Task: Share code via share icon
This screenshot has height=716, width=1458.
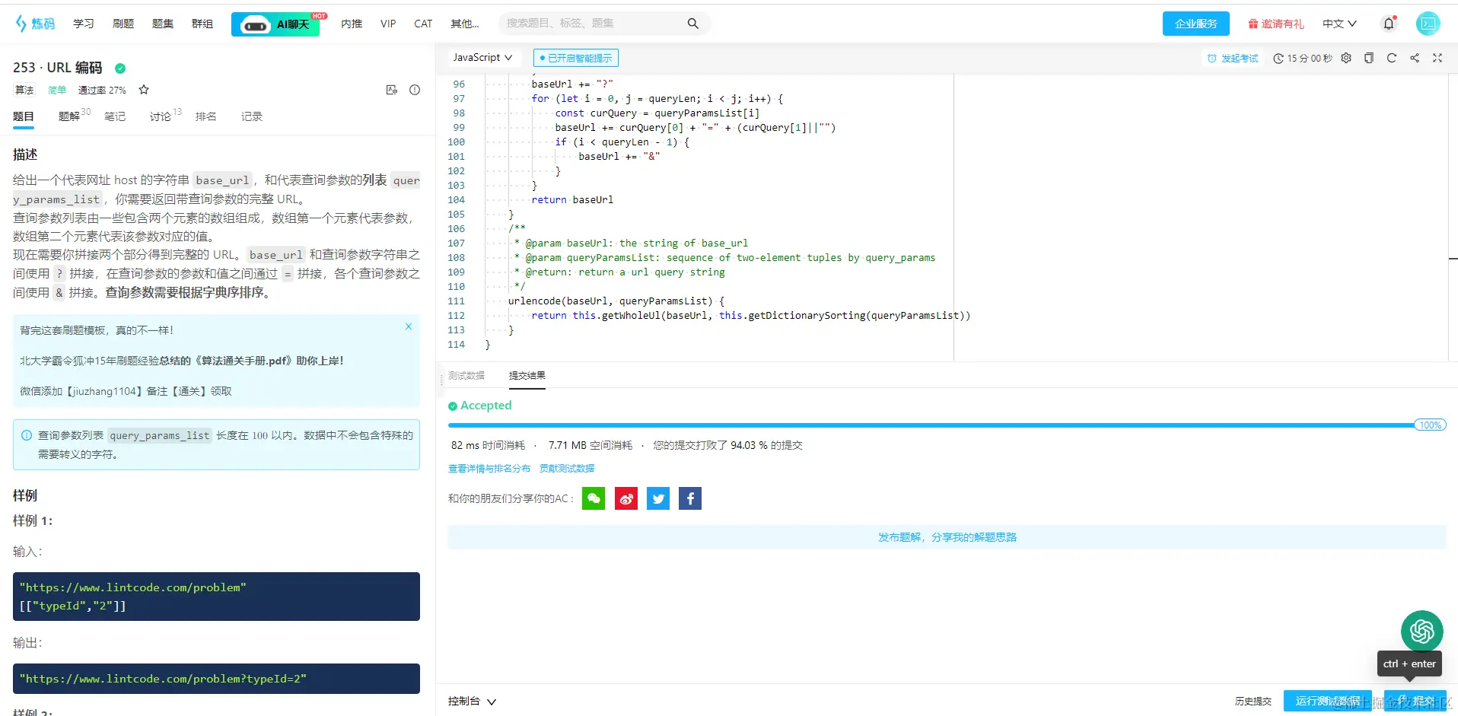Action: (x=1415, y=58)
